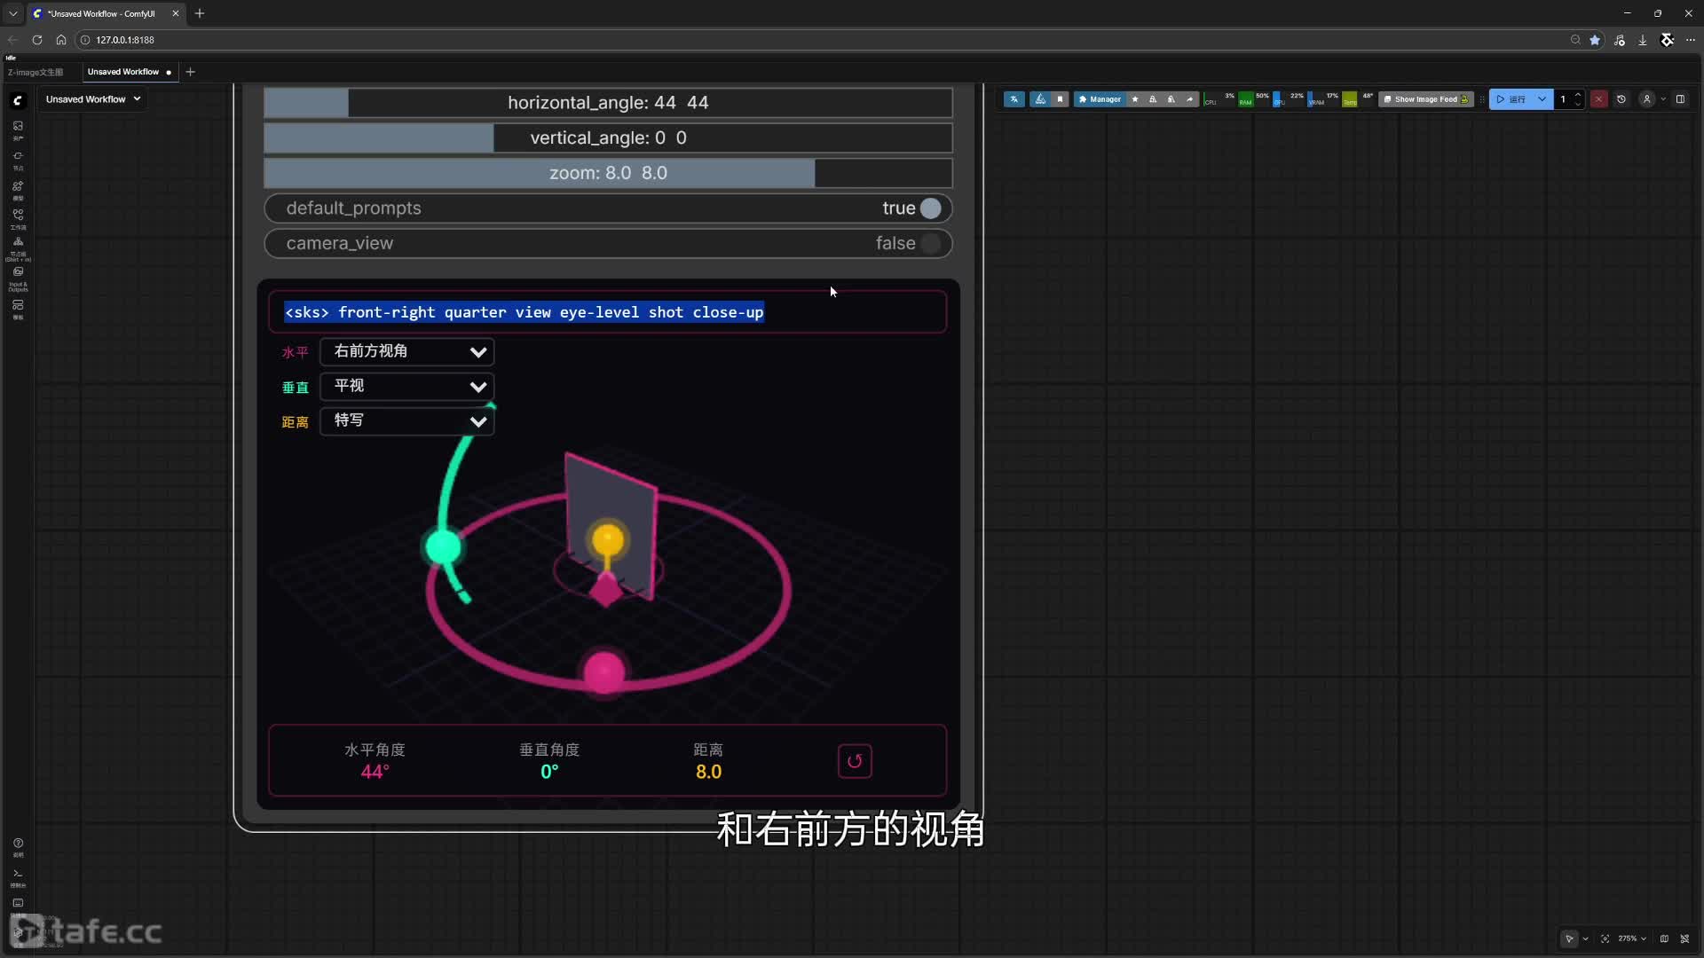
Task: Toggle the camera_view switch
Action: 929,243
